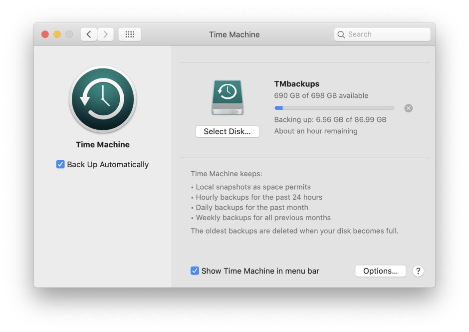Open help with the question mark button
The height and width of the screenshot is (332, 469).
418,271
